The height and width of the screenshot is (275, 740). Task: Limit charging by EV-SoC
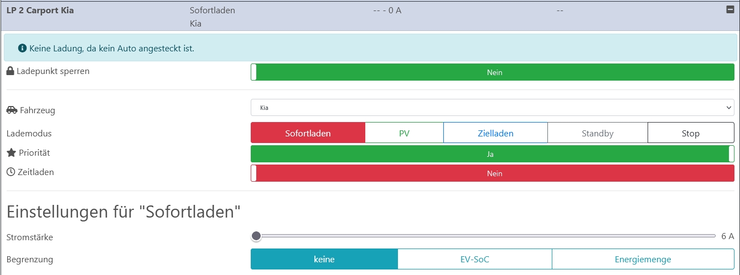pyautogui.click(x=474, y=259)
